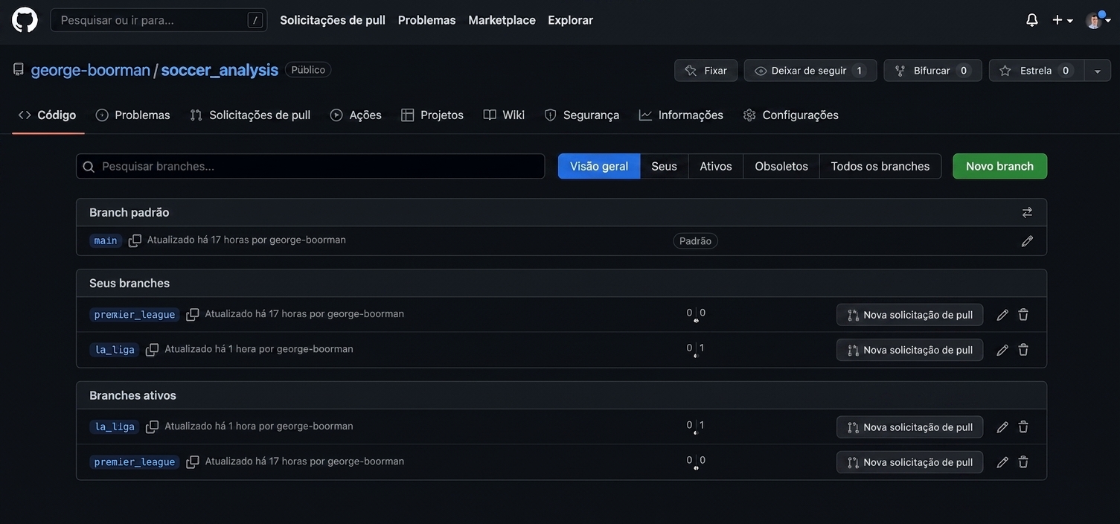
Task: Nova solicitação de pull for premier_league in Seus branches
Action: [x=909, y=315]
